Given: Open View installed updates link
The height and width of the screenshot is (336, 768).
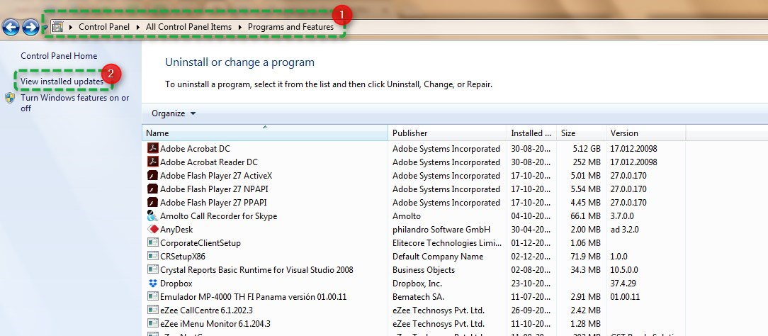Looking at the screenshot, I should tap(62, 82).
